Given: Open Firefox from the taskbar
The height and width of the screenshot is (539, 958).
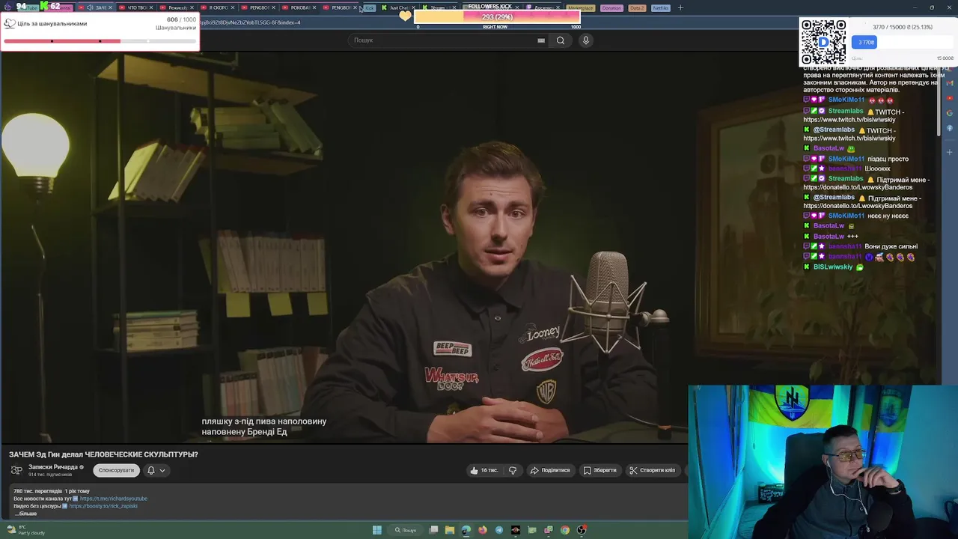Looking at the screenshot, I should (483, 530).
